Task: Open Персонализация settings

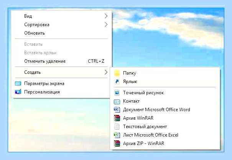Action: 62,92
